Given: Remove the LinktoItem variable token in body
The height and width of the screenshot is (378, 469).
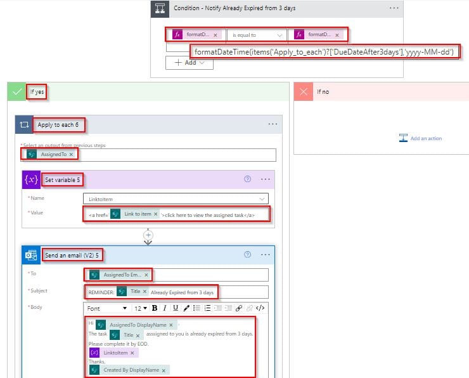Looking at the screenshot, I should [x=132, y=353].
